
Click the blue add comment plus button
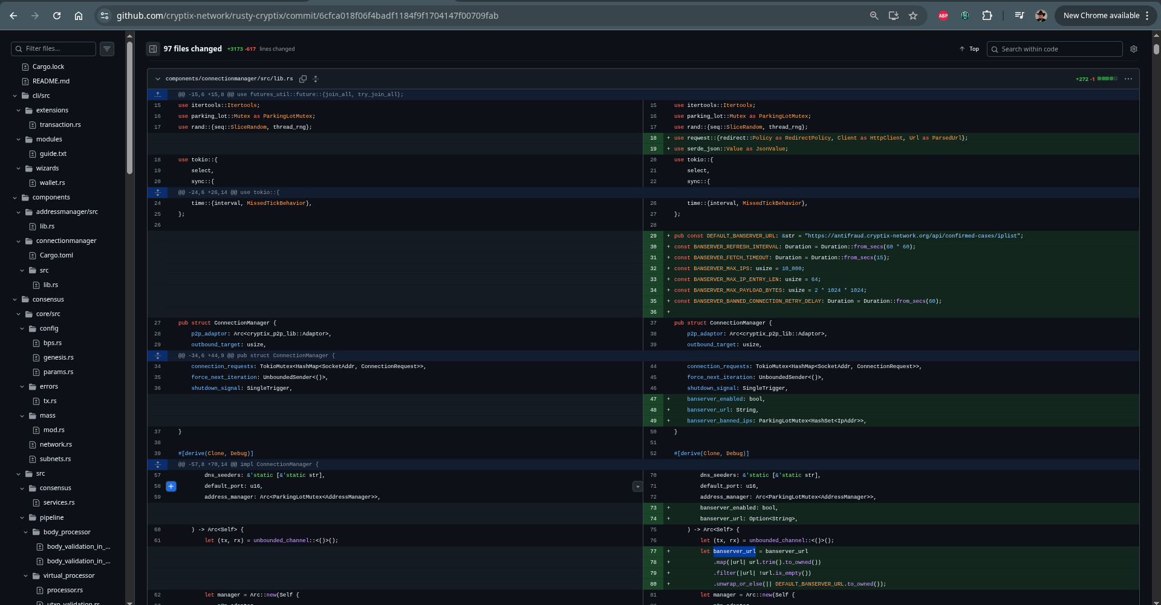pos(171,487)
